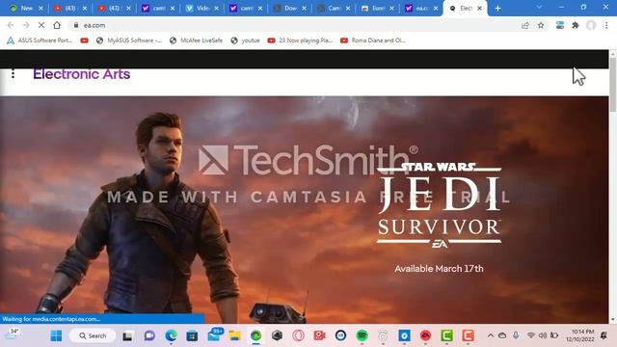
Task: Click the OneDrive cloud tray icon
Action: coord(502,335)
